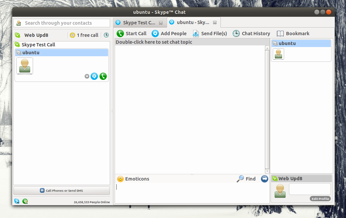Image resolution: width=346 pixels, height=218 pixels.
Task: Click the mood text field beside profile avatar
Action: pyautogui.click(x=310, y=189)
